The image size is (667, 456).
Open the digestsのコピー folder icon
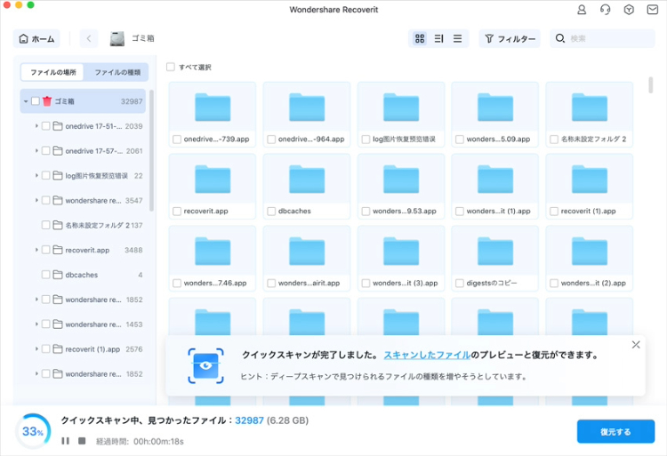(x=495, y=252)
